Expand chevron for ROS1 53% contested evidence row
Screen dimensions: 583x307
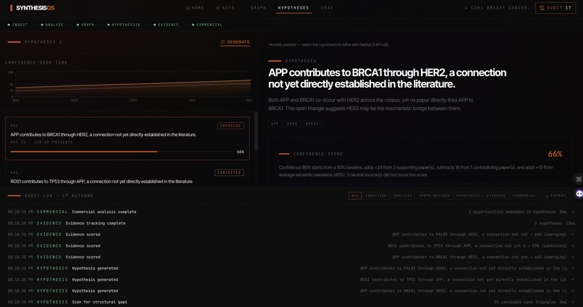tap(573, 245)
